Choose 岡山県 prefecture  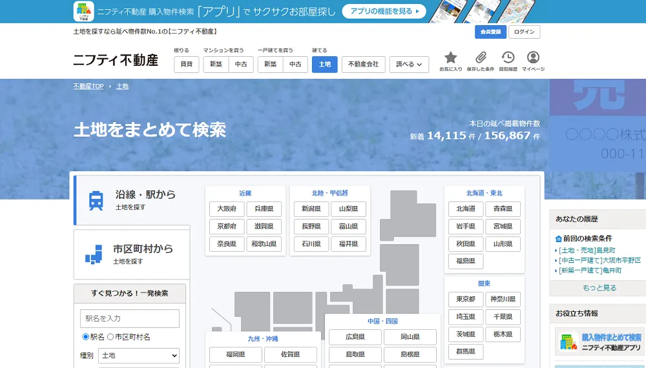410,337
